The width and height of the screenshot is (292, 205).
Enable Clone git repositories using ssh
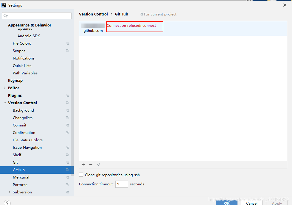(81, 175)
